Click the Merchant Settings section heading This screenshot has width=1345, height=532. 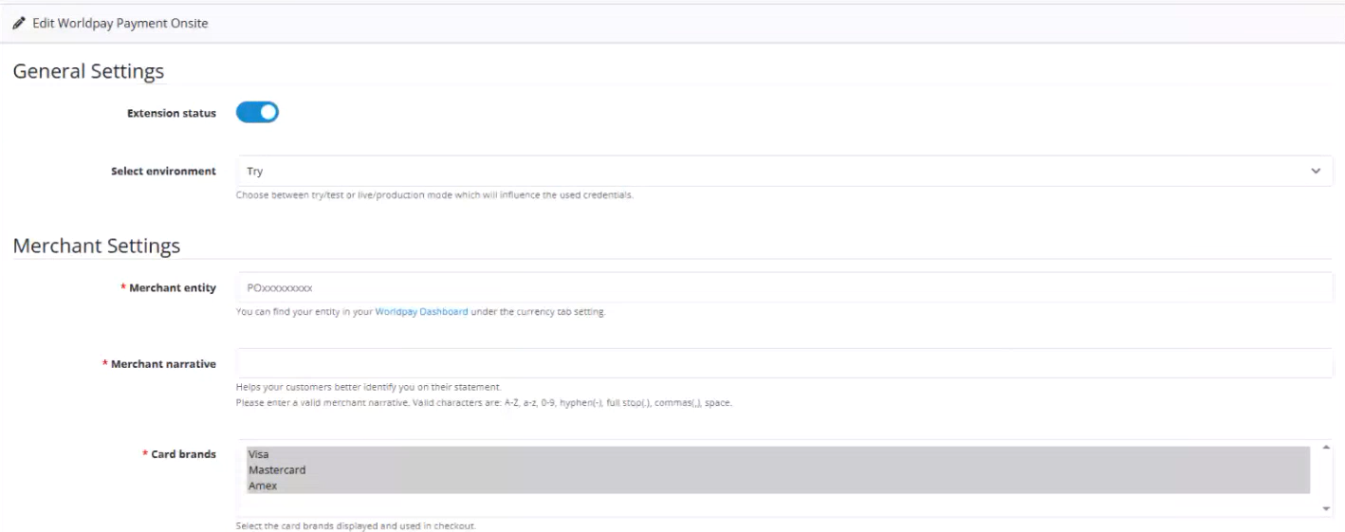[x=96, y=246]
